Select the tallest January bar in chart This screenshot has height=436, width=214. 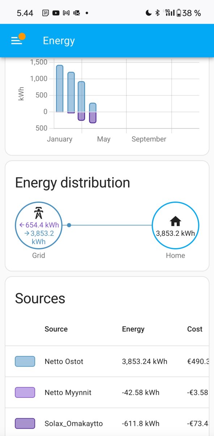(60, 89)
